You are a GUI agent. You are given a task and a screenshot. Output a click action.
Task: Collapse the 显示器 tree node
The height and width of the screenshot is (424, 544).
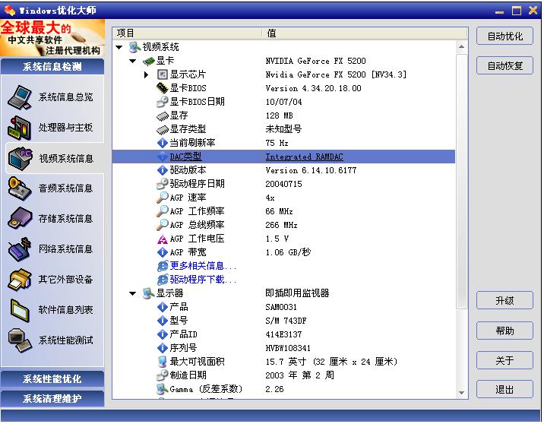tap(132, 293)
